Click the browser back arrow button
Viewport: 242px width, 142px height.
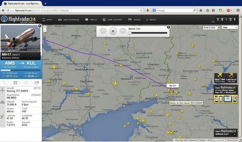[3, 10]
